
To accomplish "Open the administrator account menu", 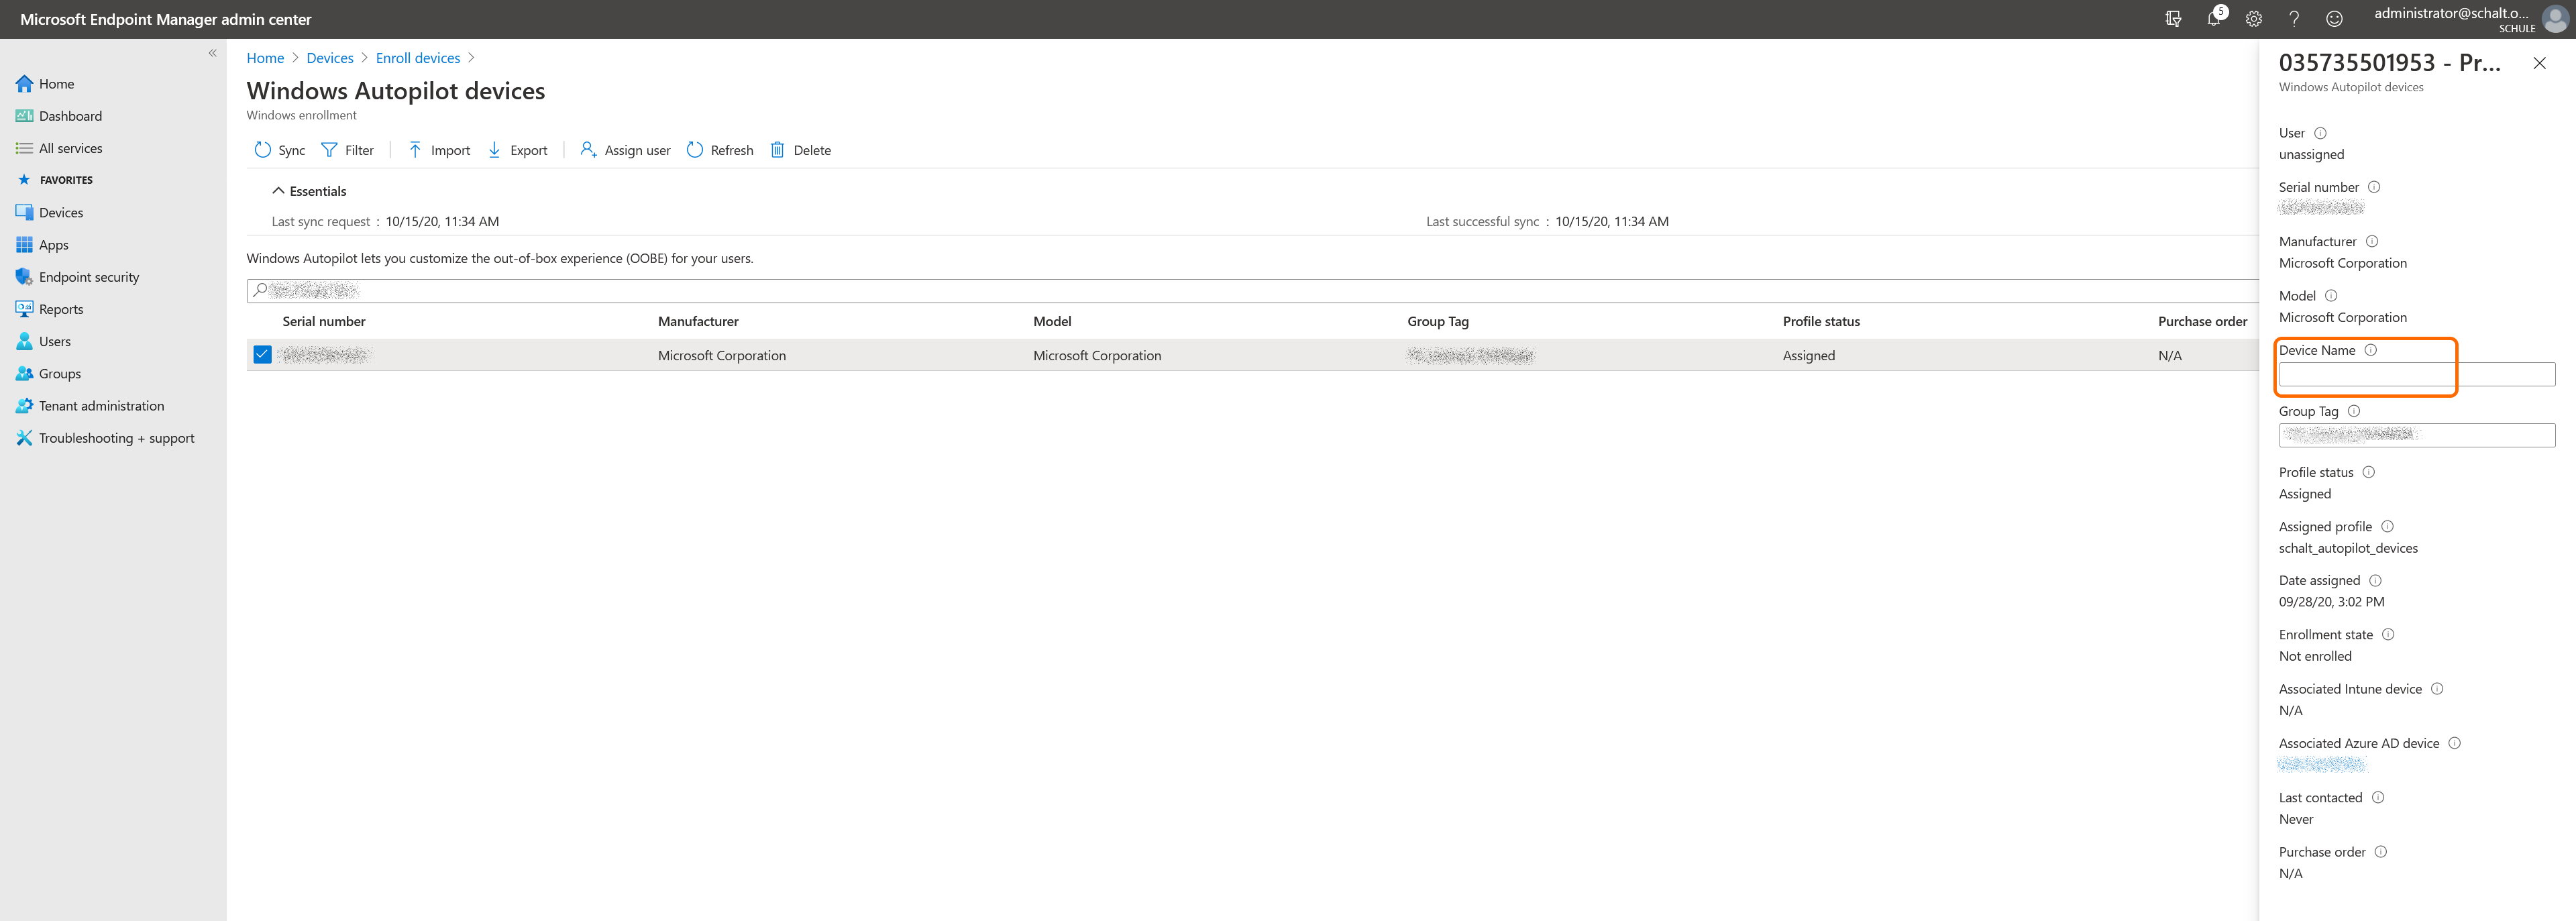I will [2555, 19].
